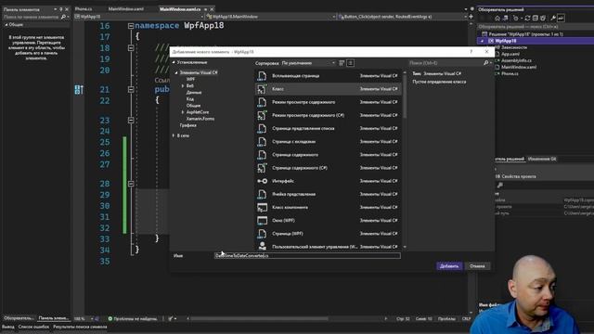Click Switch Views icon in Solution Explorer
Image resolution: width=594 pixels, height=334 pixels.
[x=505, y=18]
